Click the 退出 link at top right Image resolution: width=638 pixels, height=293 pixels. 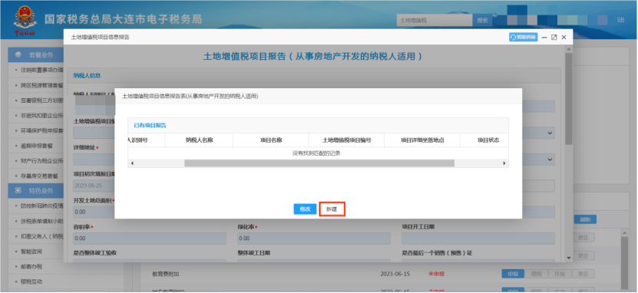(620, 19)
